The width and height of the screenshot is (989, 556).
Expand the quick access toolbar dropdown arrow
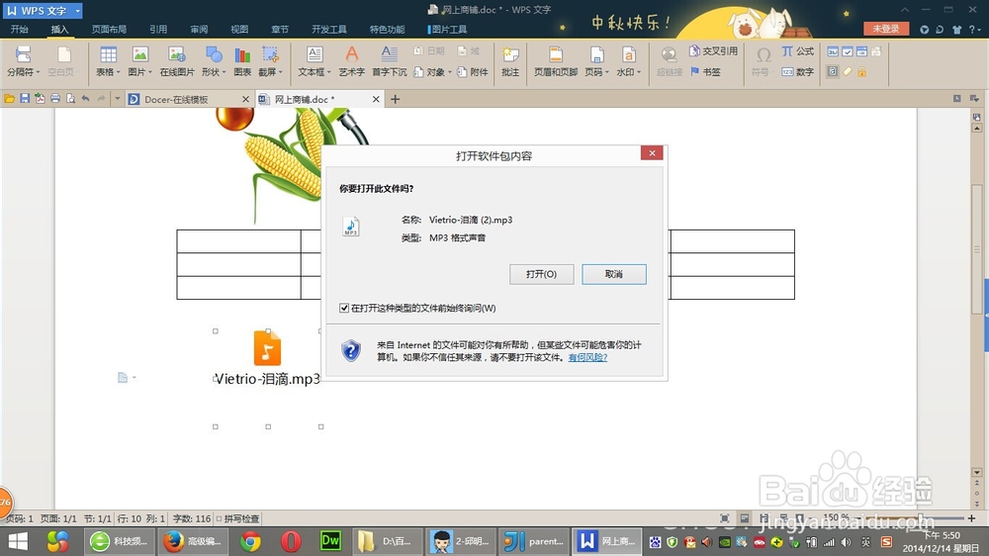pyautogui.click(x=117, y=99)
